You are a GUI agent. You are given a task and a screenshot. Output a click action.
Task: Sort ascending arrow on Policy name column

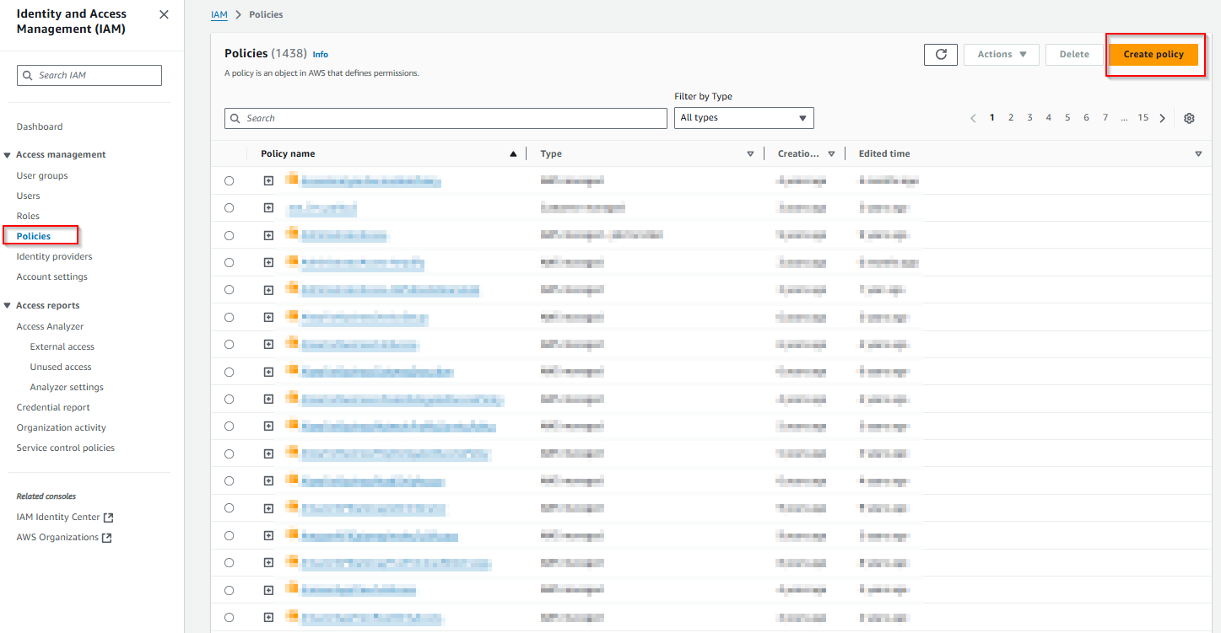click(x=513, y=154)
